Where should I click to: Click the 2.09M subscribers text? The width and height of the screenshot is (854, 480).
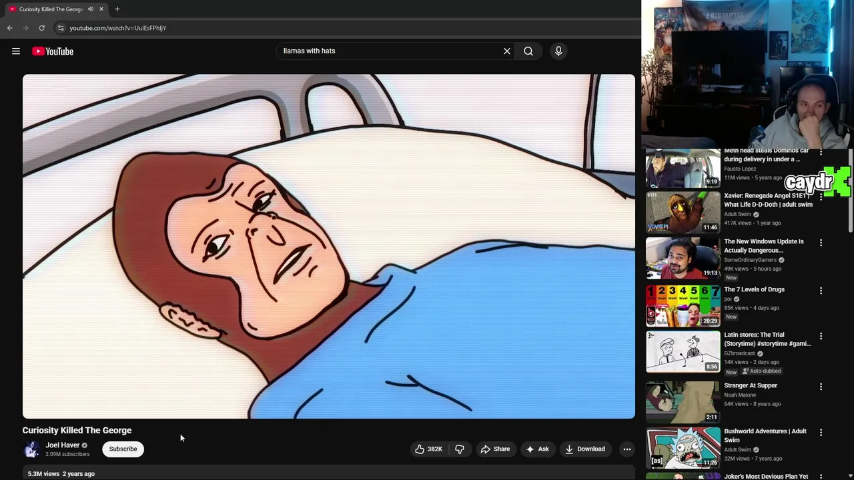(67, 455)
